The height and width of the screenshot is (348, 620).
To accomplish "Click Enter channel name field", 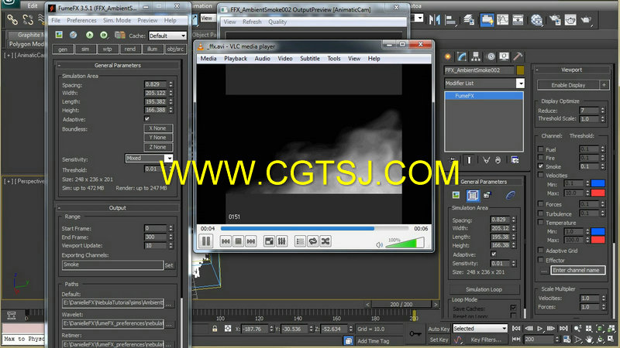I will (x=577, y=270).
